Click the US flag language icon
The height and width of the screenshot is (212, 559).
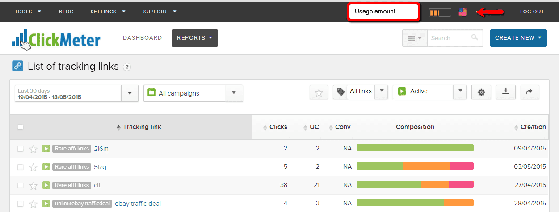coord(462,12)
